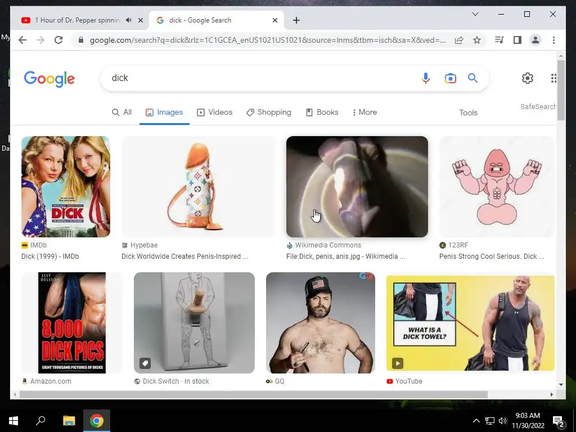Close the YouTube Dr. Pepper tab
Image resolution: width=576 pixels, height=432 pixels.
pos(140,20)
